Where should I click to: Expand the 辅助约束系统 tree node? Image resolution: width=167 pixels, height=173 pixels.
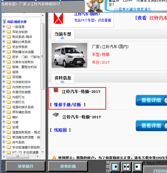[4, 42]
